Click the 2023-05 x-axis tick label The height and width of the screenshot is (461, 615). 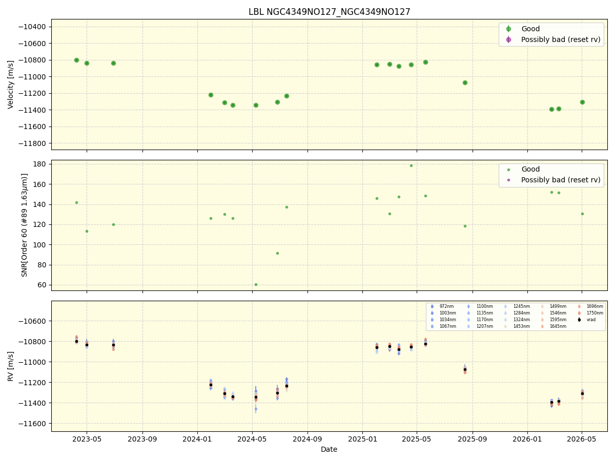[x=87, y=438]
